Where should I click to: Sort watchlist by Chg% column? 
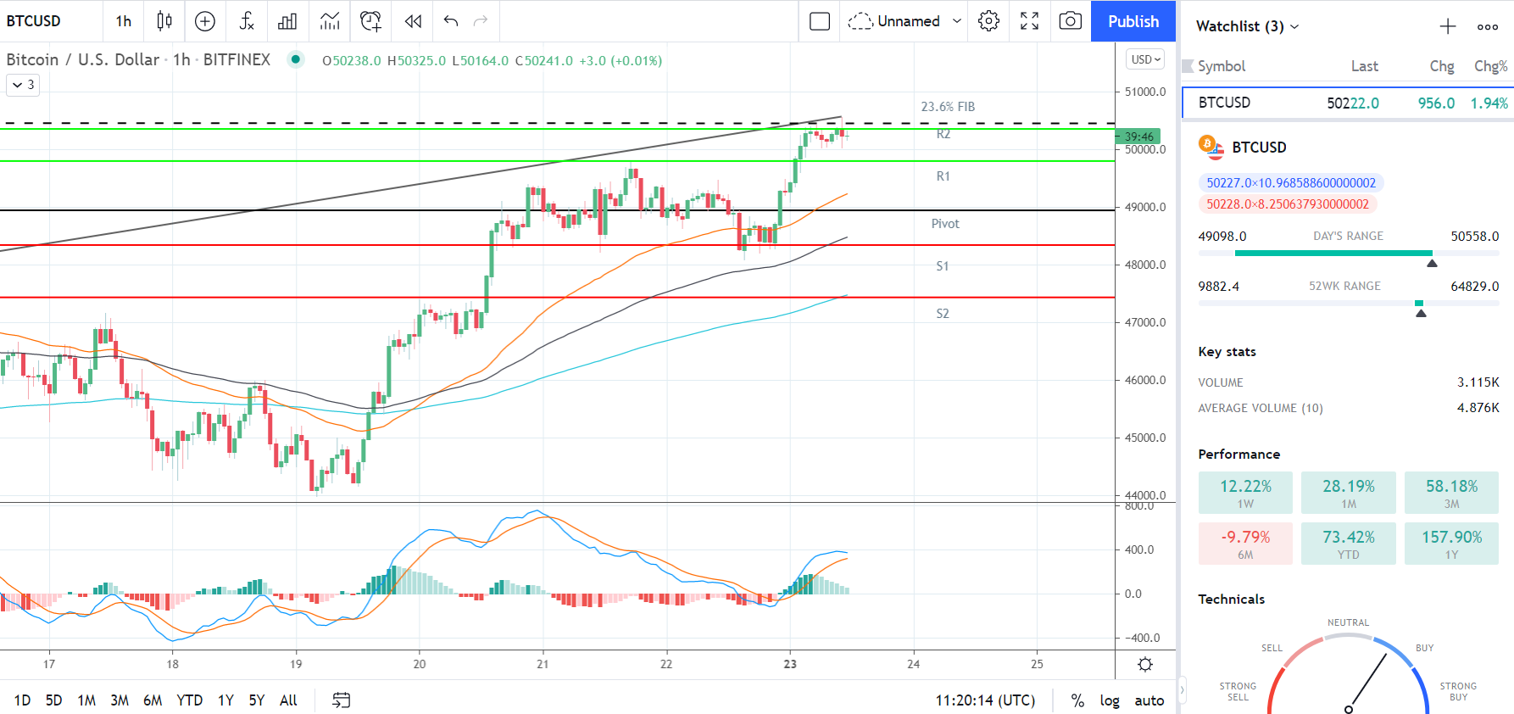(x=1491, y=66)
